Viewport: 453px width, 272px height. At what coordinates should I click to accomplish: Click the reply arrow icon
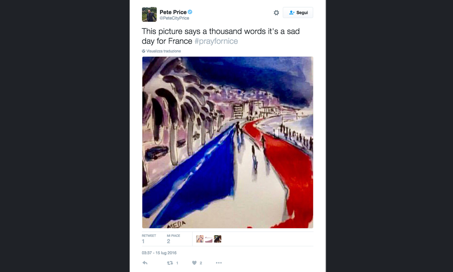145,263
